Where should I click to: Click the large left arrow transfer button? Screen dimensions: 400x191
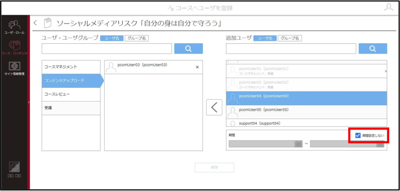(214, 107)
